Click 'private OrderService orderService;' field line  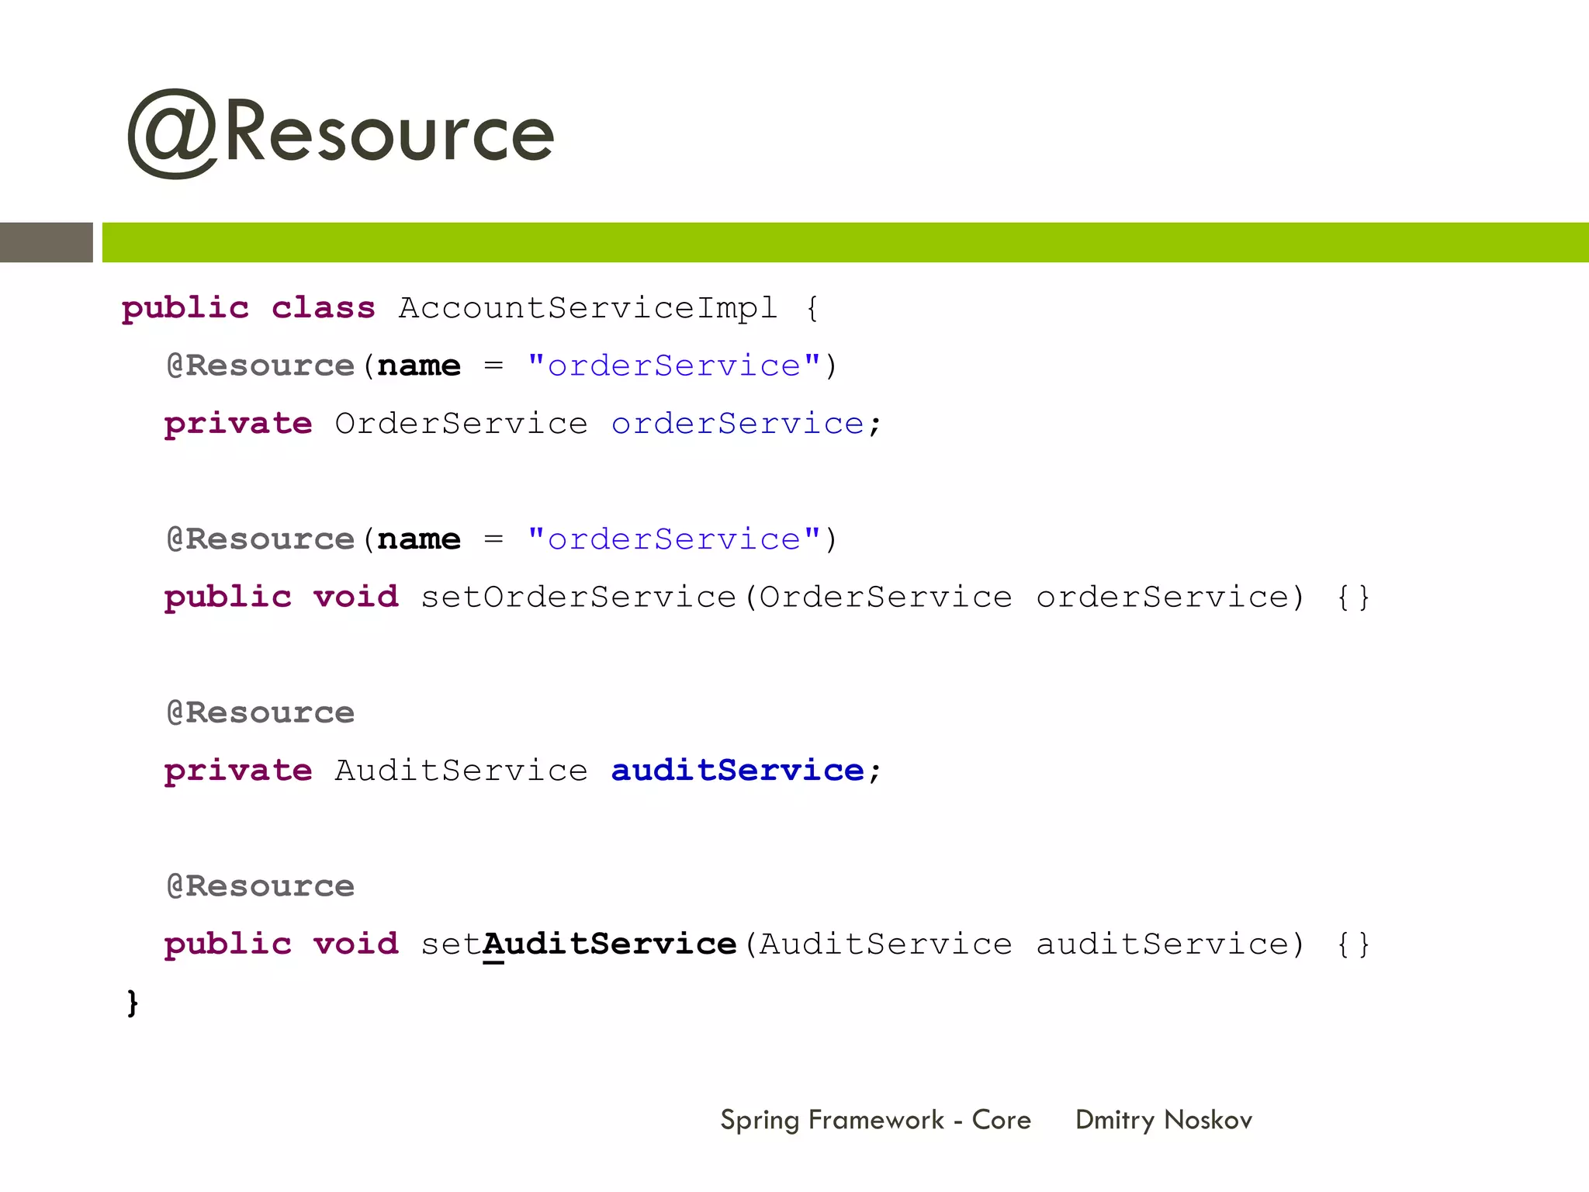(x=523, y=424)
